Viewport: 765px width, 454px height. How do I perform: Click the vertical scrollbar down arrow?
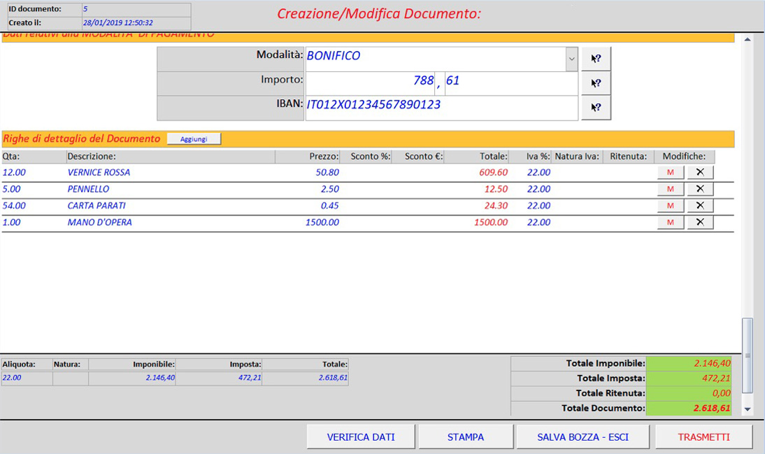pyautogui.click(x=748, y=409)
